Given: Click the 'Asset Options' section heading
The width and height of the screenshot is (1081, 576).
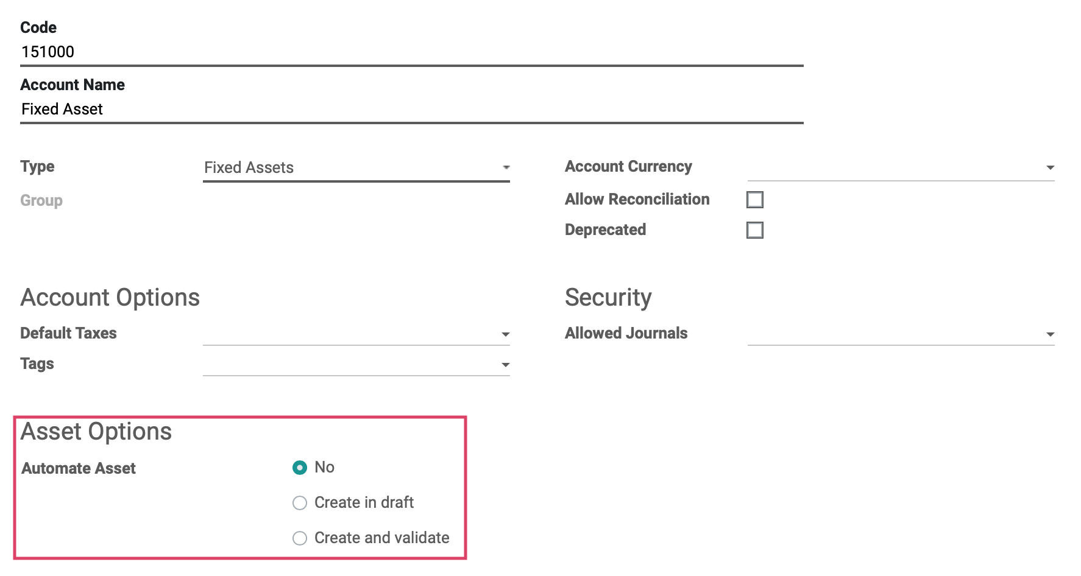Looking at the screenshot, I should point(96,432).
